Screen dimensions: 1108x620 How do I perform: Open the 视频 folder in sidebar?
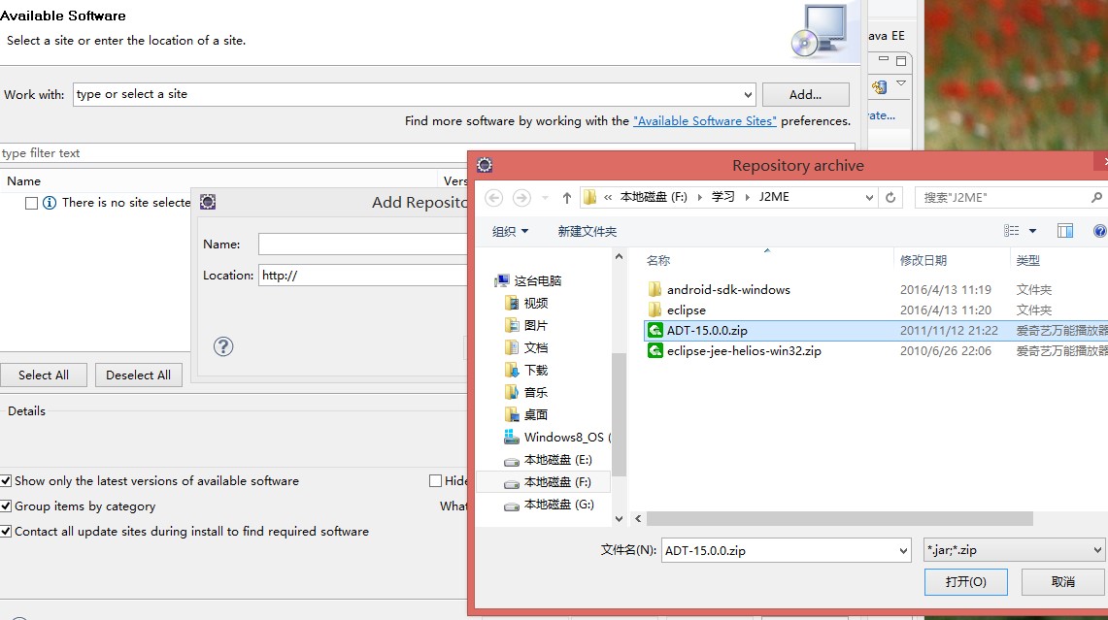tap(526, 304)
